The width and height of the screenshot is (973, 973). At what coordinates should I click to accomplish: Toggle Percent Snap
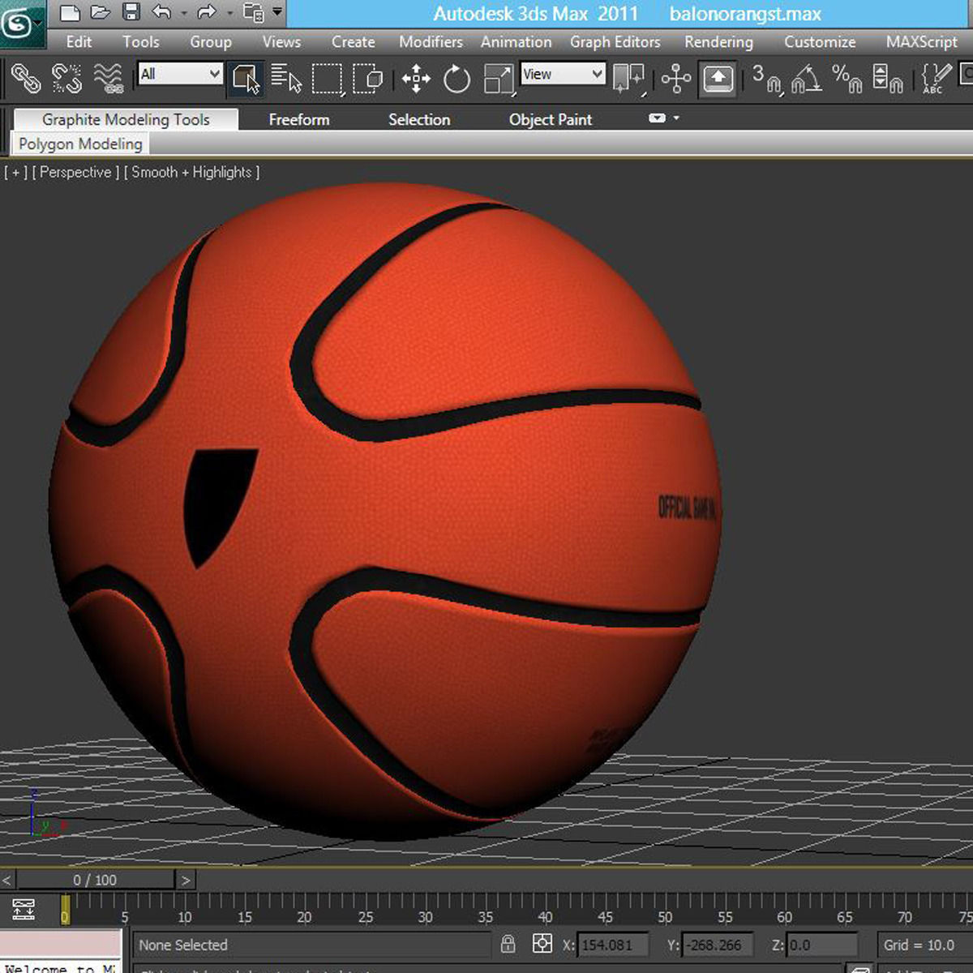847,79
